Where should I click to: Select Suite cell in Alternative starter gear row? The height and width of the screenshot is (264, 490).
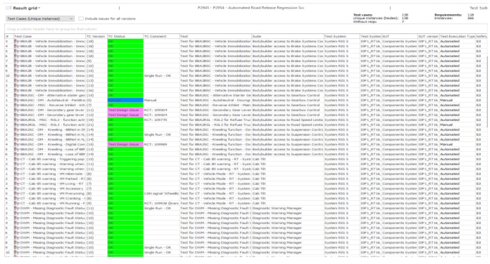click(287, 95)
